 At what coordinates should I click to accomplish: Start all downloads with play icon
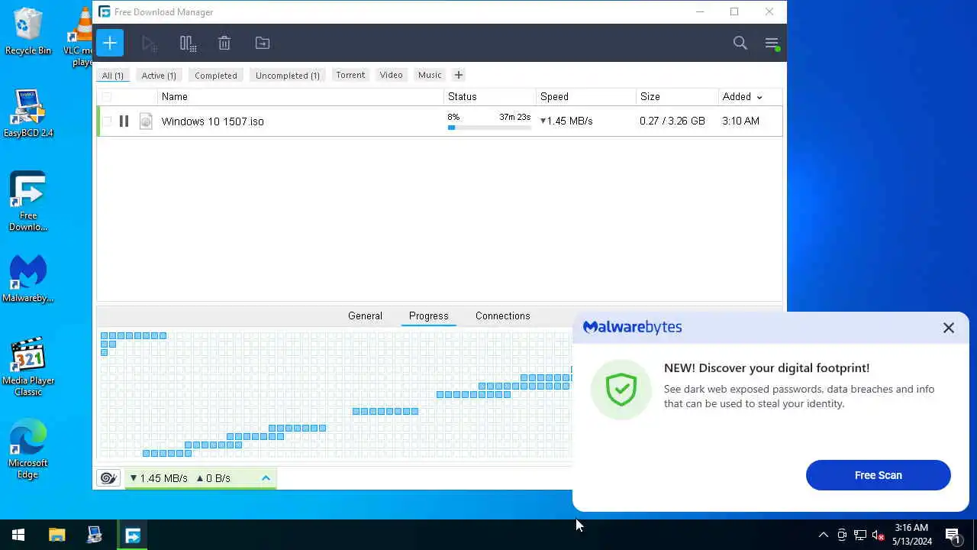[149, 44]
